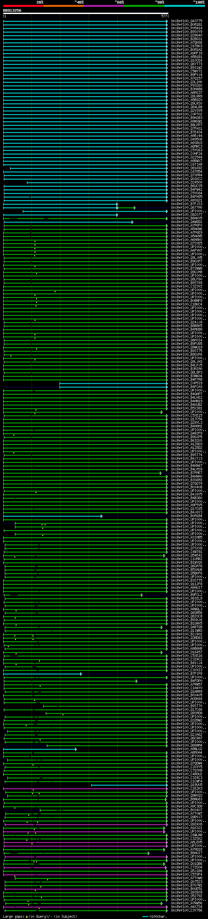Select hit label UniRef100_C1E2K3

click(x=187, y=789)
